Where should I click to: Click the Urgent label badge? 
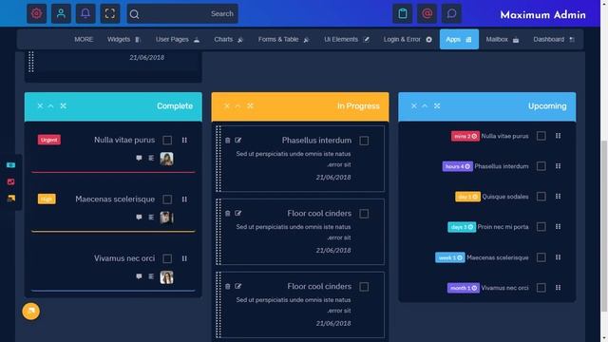(x=49, y=140)
